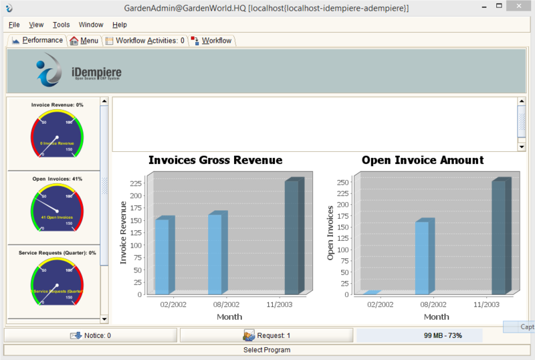Open the File menu
Viewport: 535px width, 360px height.
tap(14, 25)
